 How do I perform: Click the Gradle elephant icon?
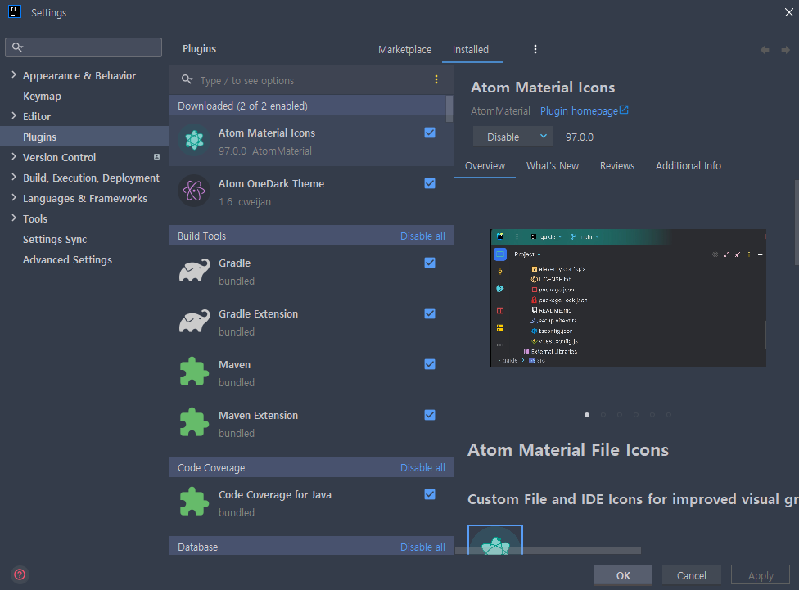point(194,271)
